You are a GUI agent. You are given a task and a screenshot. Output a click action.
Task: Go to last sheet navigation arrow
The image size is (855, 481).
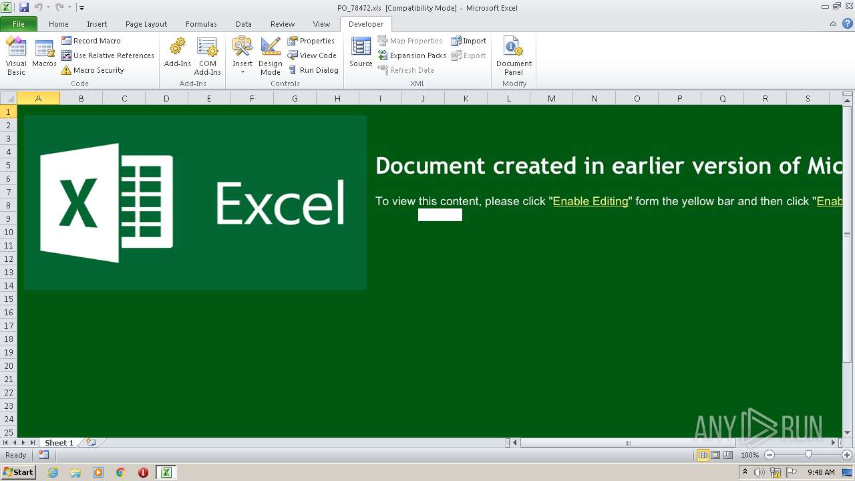[x=32, y=442]
